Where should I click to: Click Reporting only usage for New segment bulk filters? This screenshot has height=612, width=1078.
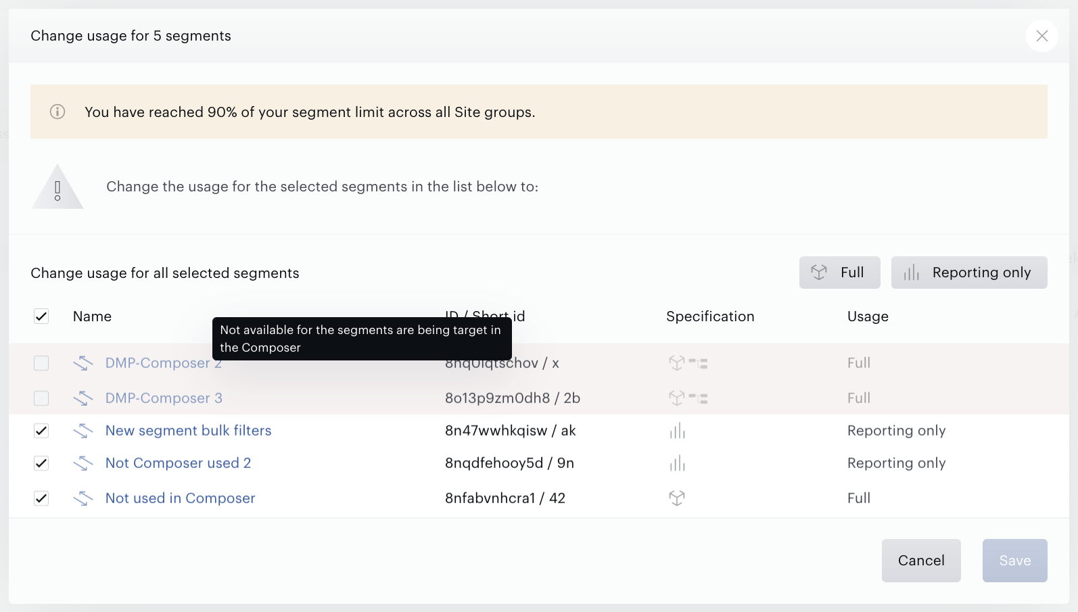coord(896,431)
